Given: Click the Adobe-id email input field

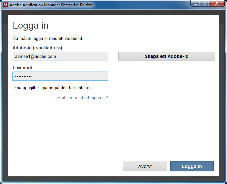Looking at the screenshot, I should [60, 56].
